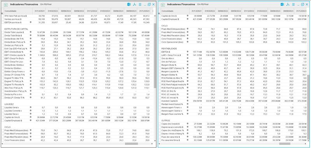Export right Indicadores Financeiros window to PDF
This screenshot has height=148, width=311.
point(288,4)
